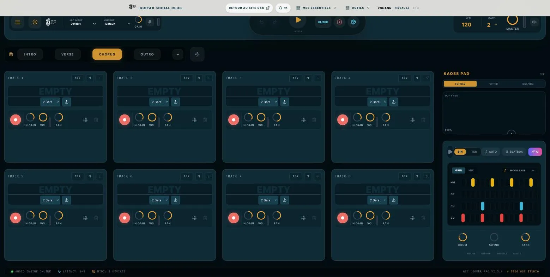
Task: Mute Track 1 with M button
Action: (x=90, y=78)
